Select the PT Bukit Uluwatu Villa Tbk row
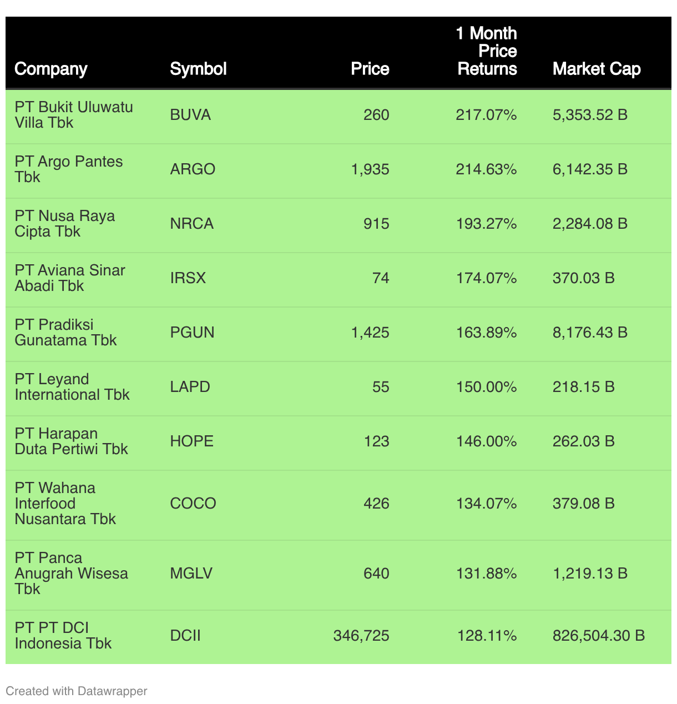Screen dimensions: 677x704 [x=338, y=115]
